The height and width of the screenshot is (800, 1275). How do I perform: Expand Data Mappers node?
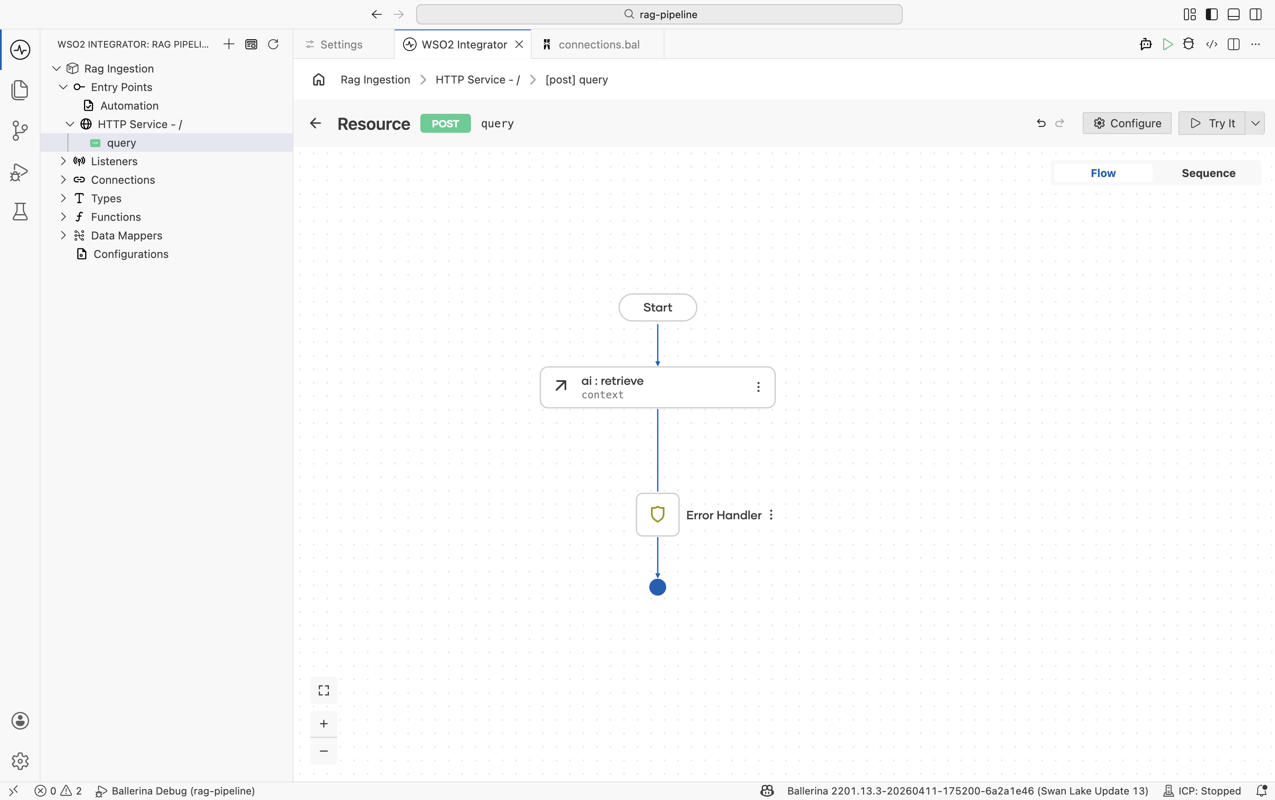[x=63, y=235]
